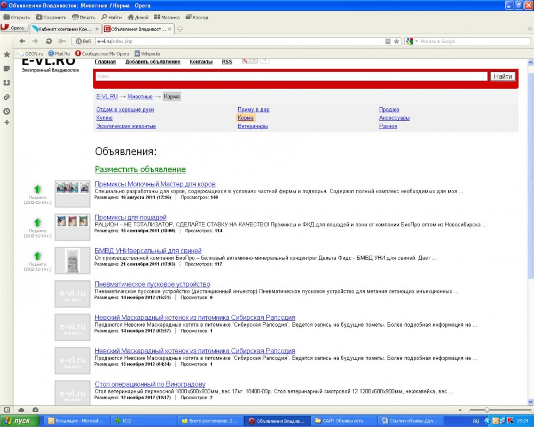The height and width of the screenshot is (427, 534).
Task: Open the Notes panel in sidebar
Action: coord(7,69)
